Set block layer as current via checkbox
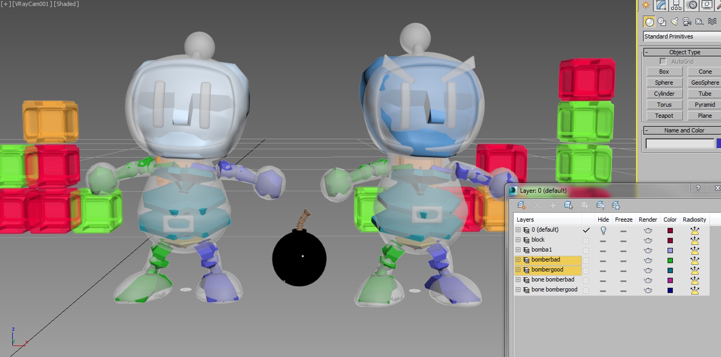 pos(586,240)
